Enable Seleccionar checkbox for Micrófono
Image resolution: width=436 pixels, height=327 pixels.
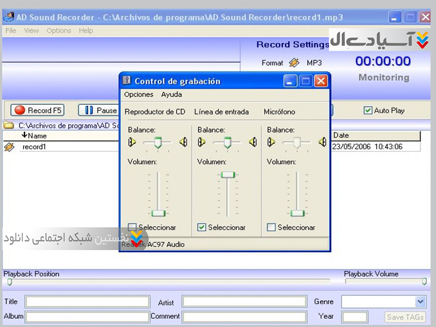pos(271,227)
